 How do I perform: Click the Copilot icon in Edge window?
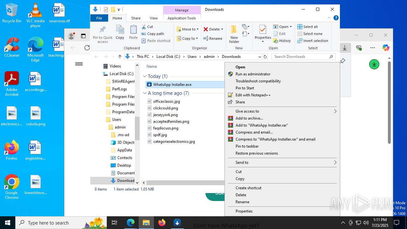(386, 48)
